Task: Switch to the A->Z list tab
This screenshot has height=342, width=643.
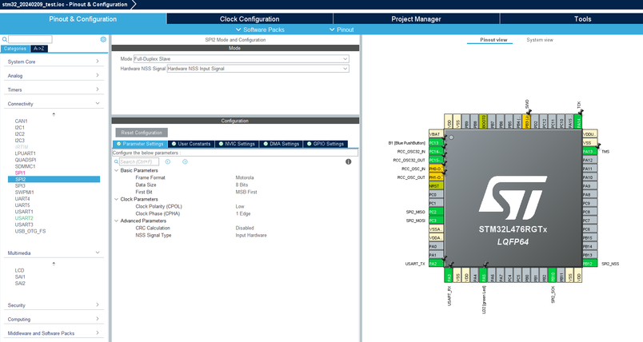Action: click(38, 48)
